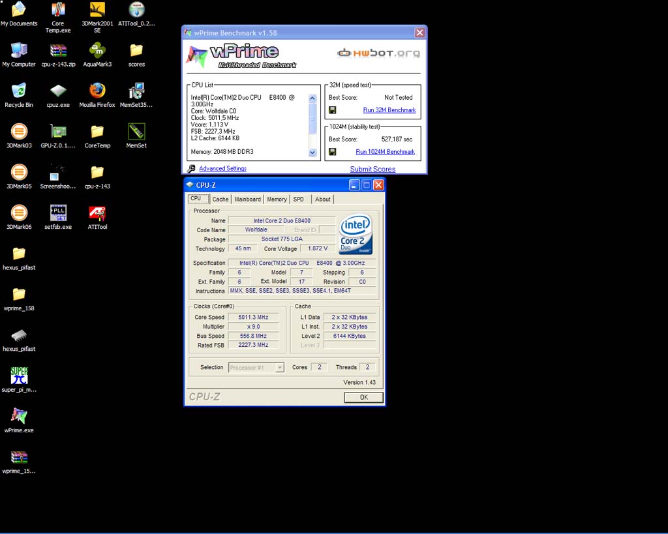Click the Advanced Settings wrench icon
668x534 pixels.
[191, 169]
